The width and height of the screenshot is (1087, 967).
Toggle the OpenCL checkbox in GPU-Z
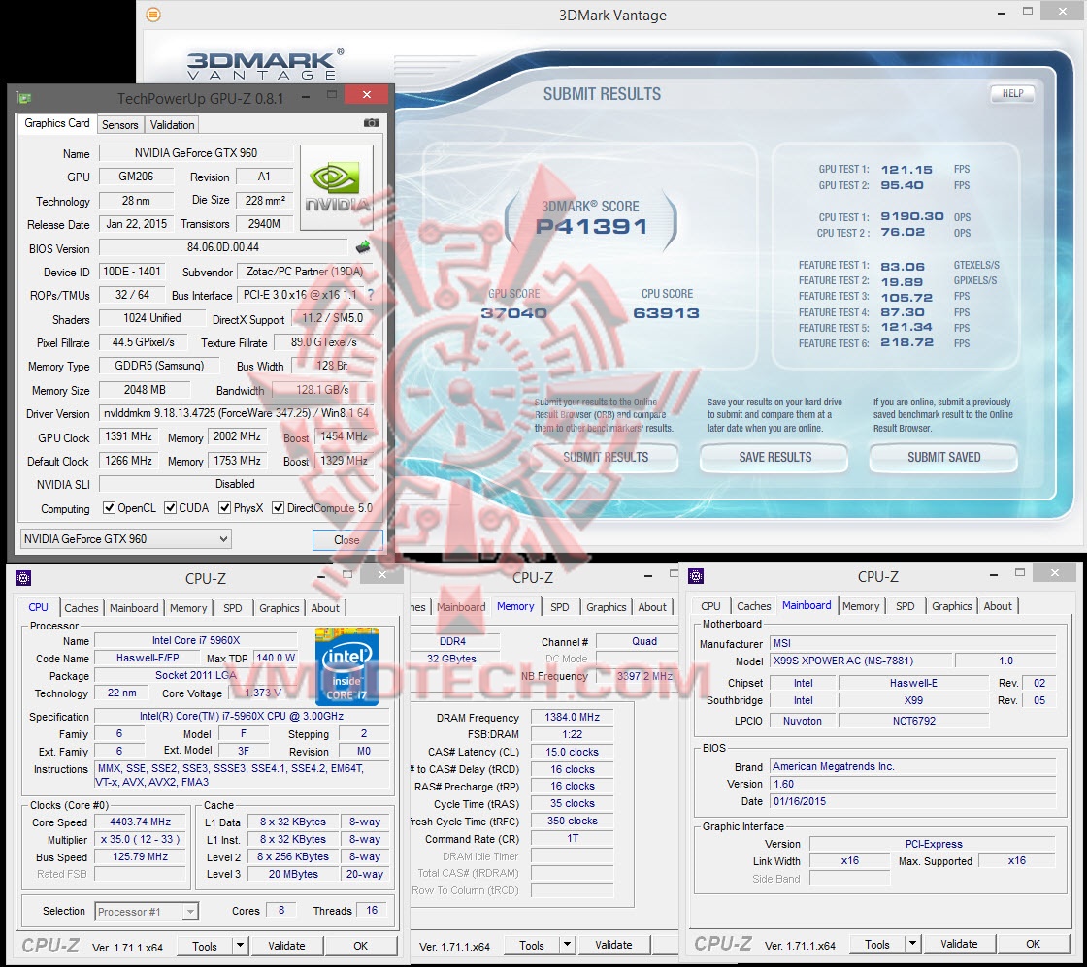109,507
